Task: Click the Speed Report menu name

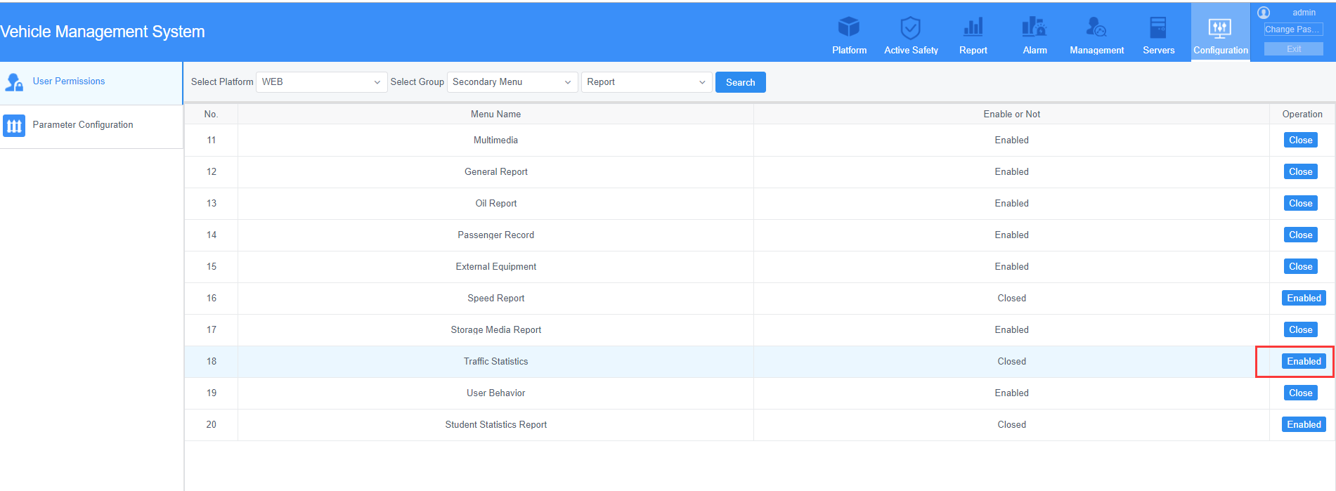Action: click(495, 299)
